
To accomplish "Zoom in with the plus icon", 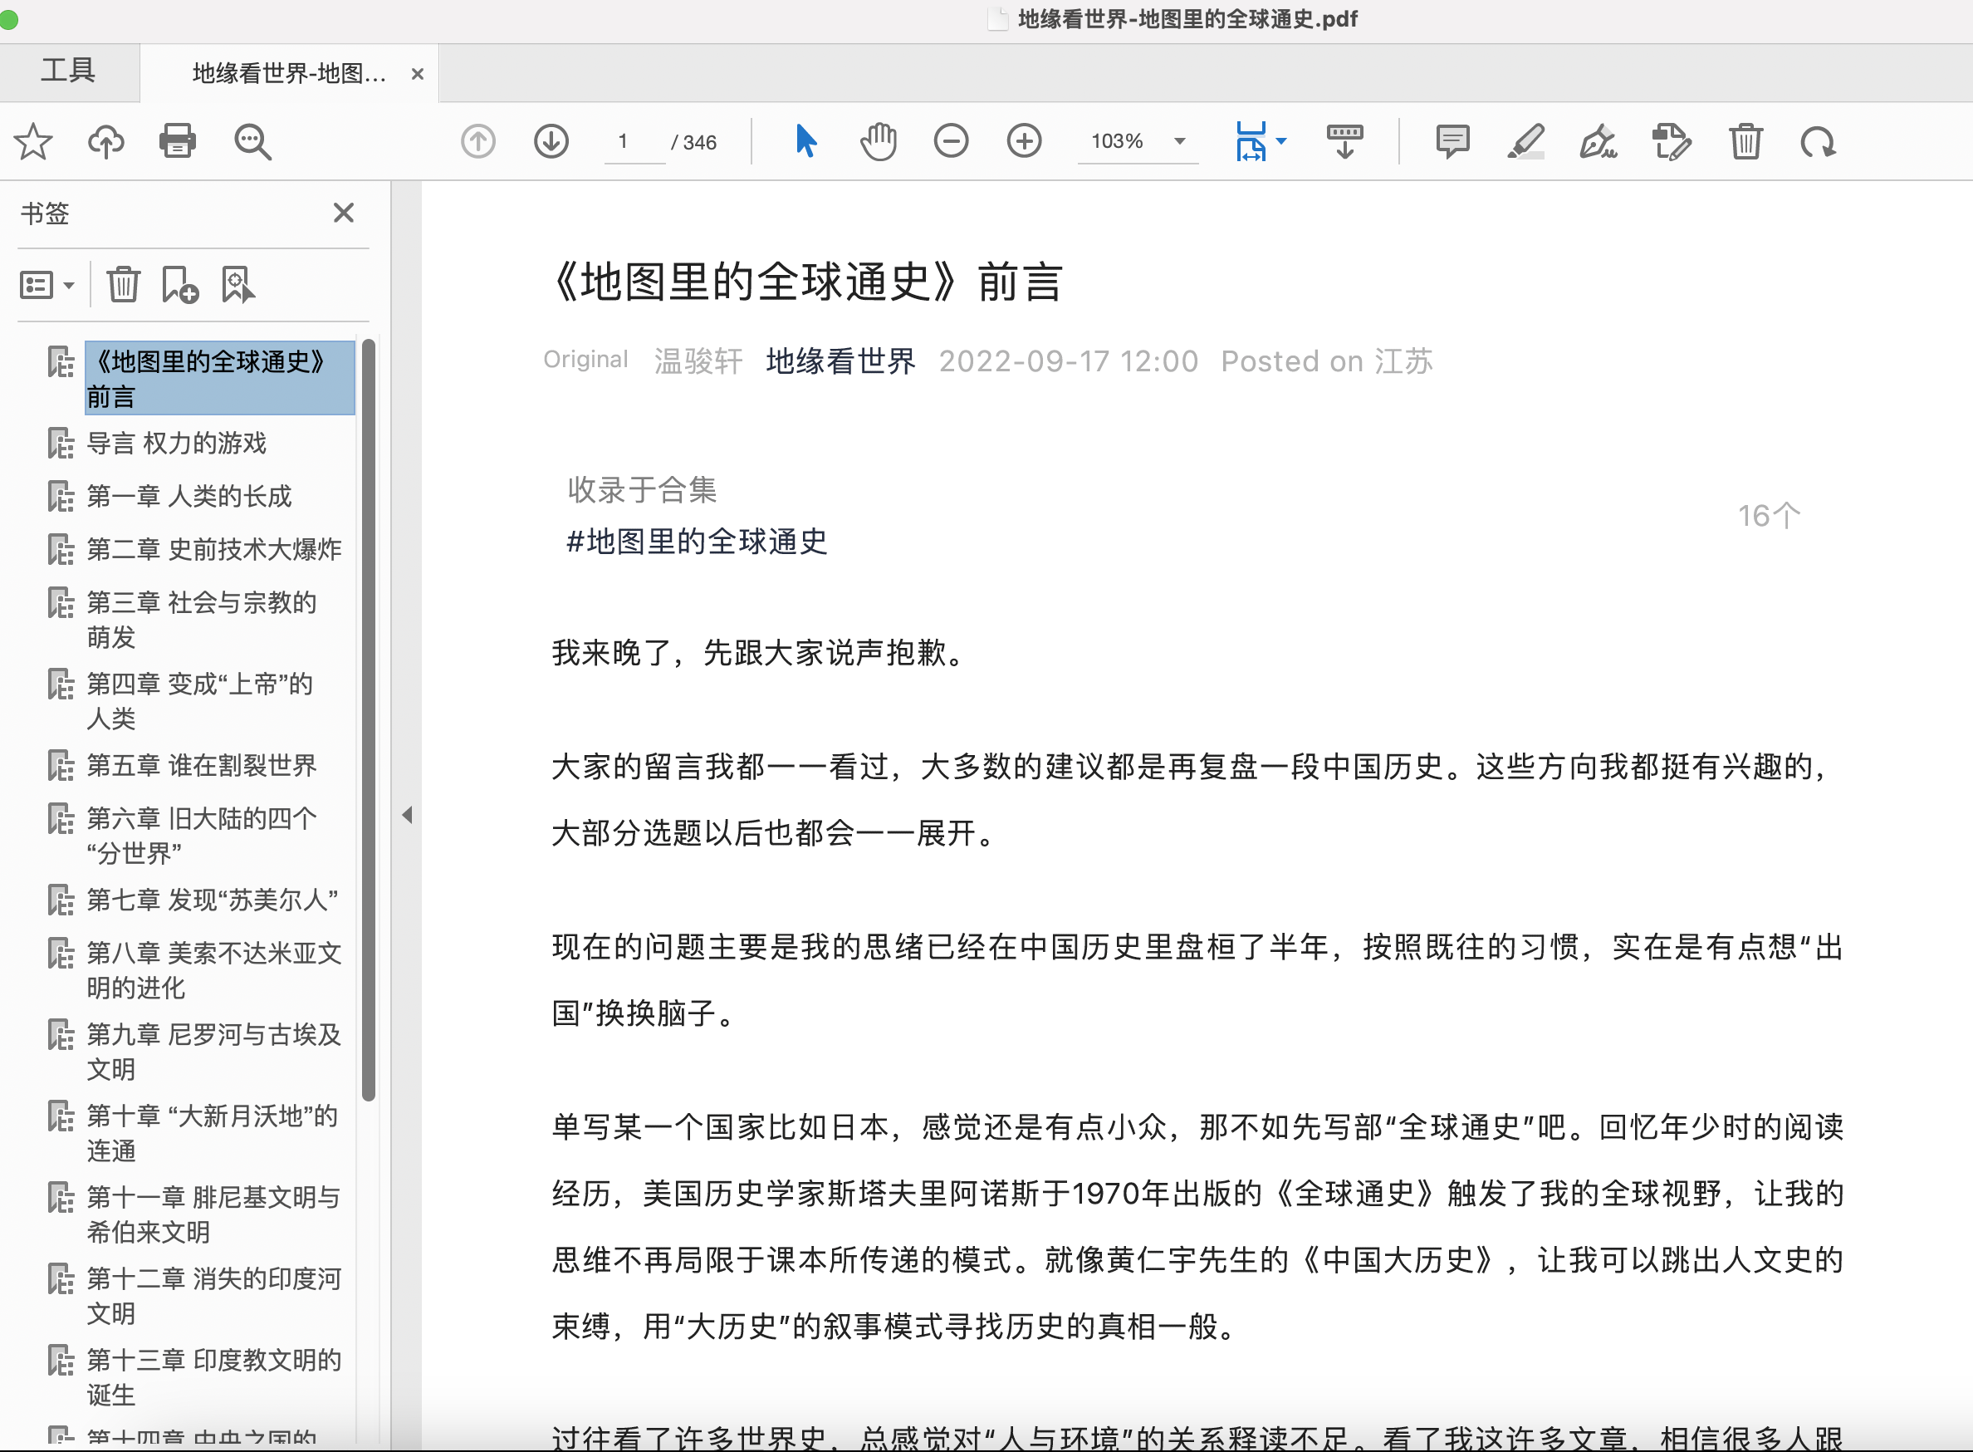I will 1023,141.
